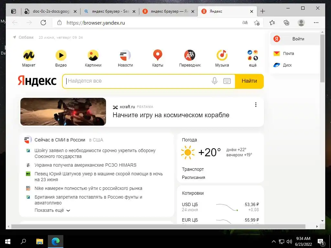This screenshot has width=331, height=248.
Task: Open Сейчас в СМИ в России heading
Action: [x=60, y=140]
